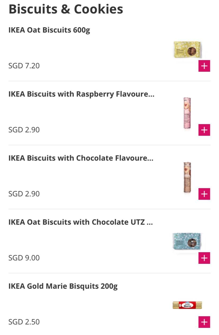Viewport: 219px width, 335px height.
Task: Open IKEA Biscuits with Chocolate Flavoure... title
Action: pos(81,158)
